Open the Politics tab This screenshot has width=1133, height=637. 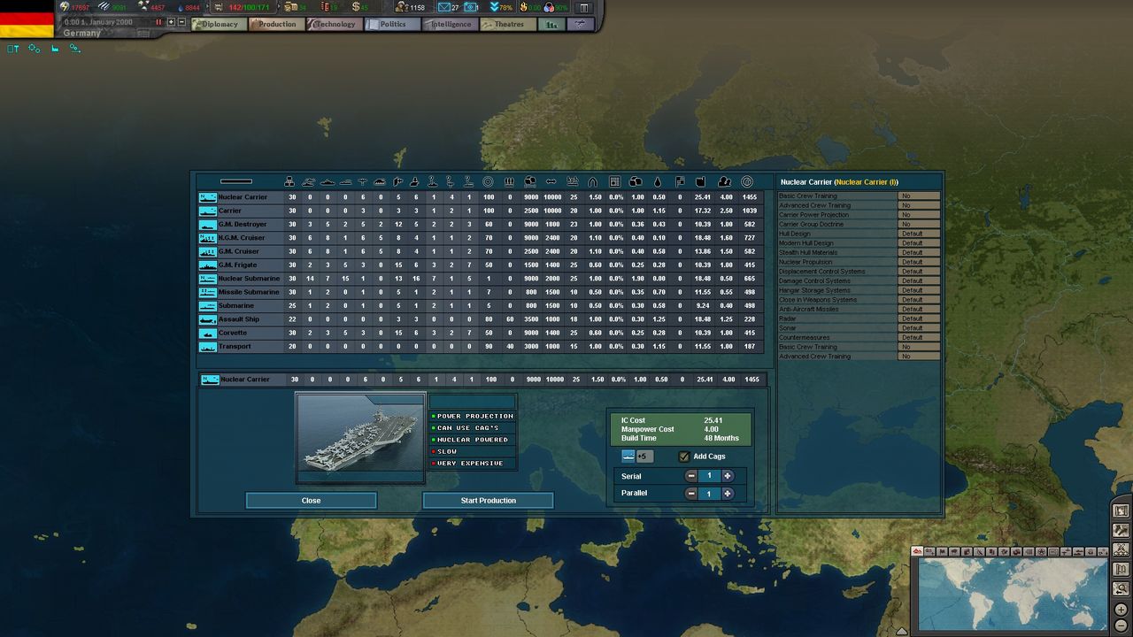pyautogui.click(x=392, y=24)
